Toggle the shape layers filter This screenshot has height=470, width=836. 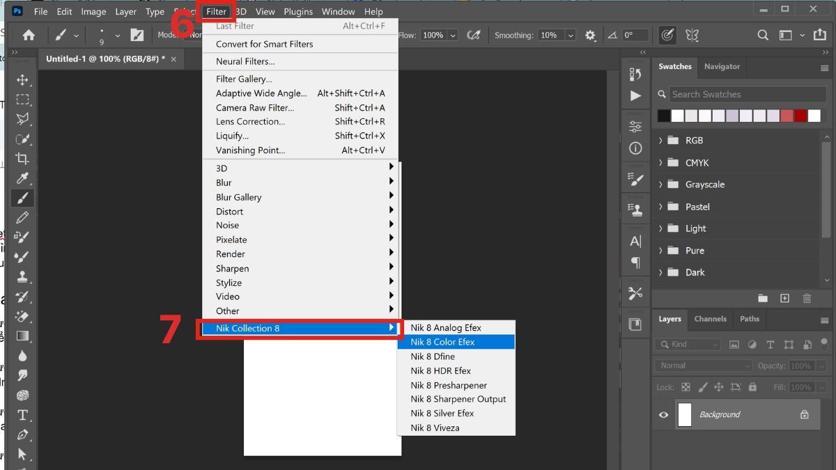(x=789, y=344)
